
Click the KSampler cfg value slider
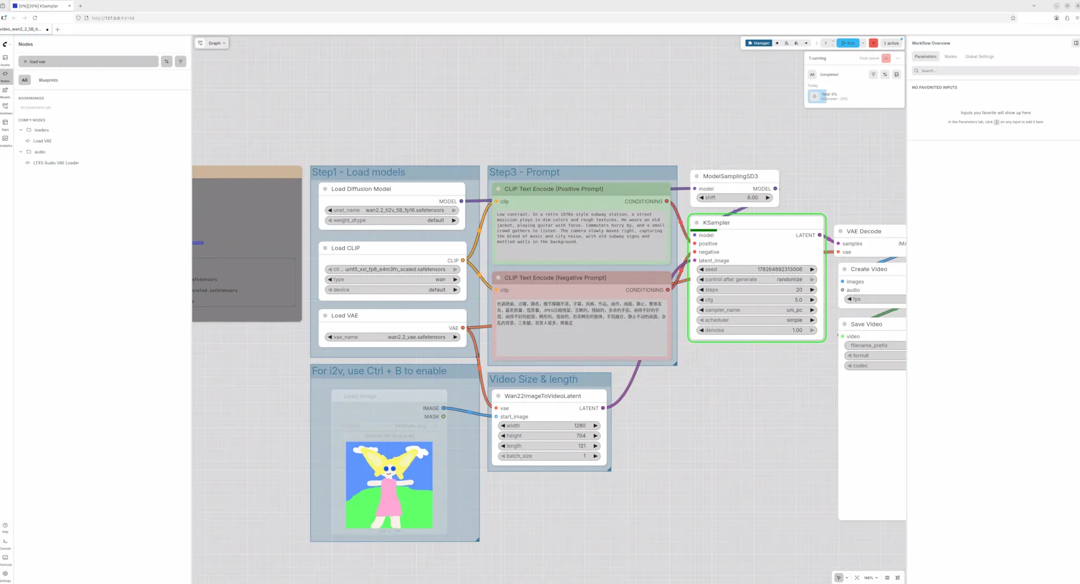click(756, 300)
